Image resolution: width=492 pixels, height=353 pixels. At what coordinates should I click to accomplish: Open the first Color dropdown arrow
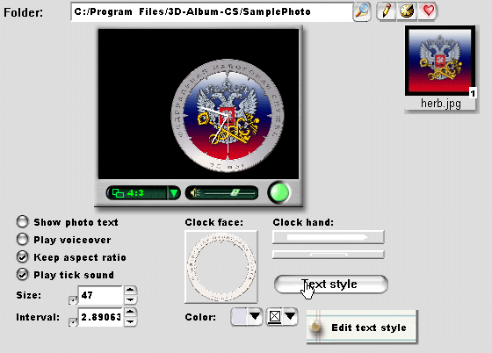coord(255,317)
